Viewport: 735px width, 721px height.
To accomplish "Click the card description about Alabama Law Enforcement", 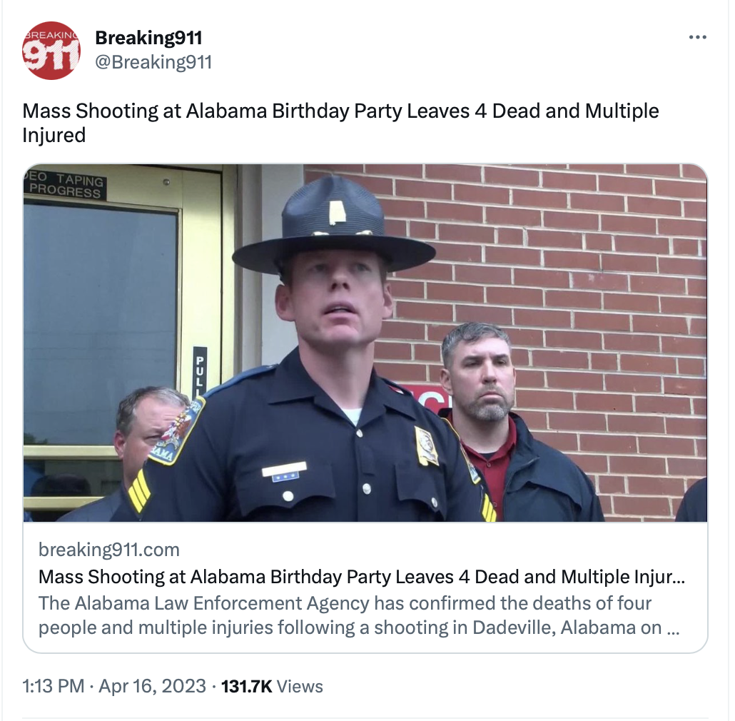I will tap(359, 615).
